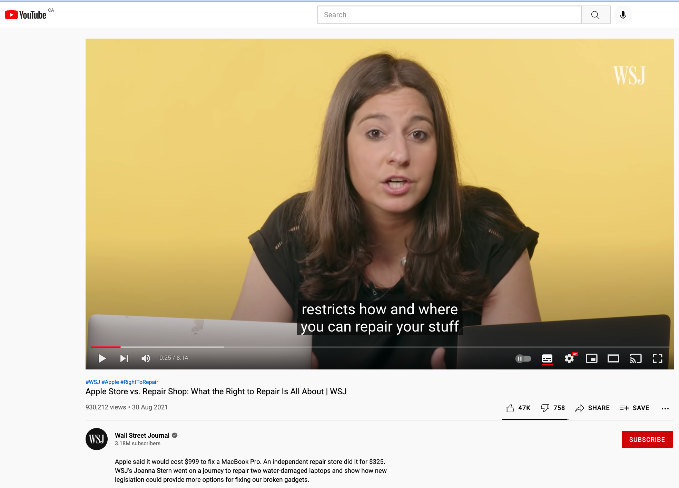
Task: Switch to theater mode
Action: coord(613,359)
